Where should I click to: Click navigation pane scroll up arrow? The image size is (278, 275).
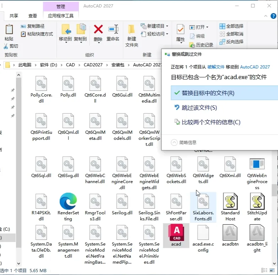tap(18, 75)
